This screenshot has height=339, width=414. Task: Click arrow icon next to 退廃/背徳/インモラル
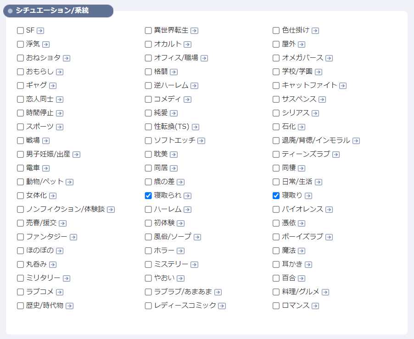click(x=356, y=141)
